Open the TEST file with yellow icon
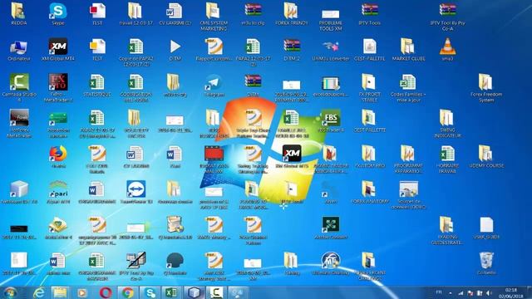Image resolution: width=532 pixels, height=299 pixels. 97,50
